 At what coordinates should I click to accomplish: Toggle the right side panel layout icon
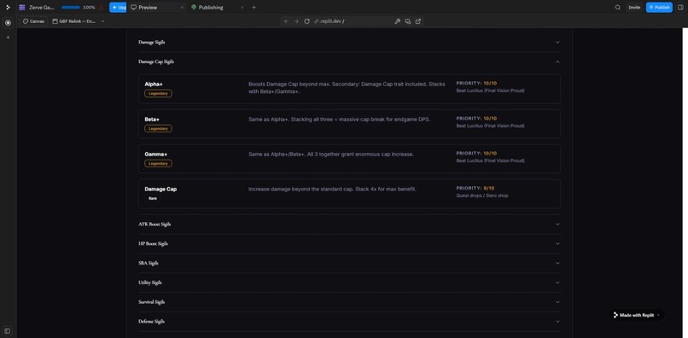pos(680,8)
